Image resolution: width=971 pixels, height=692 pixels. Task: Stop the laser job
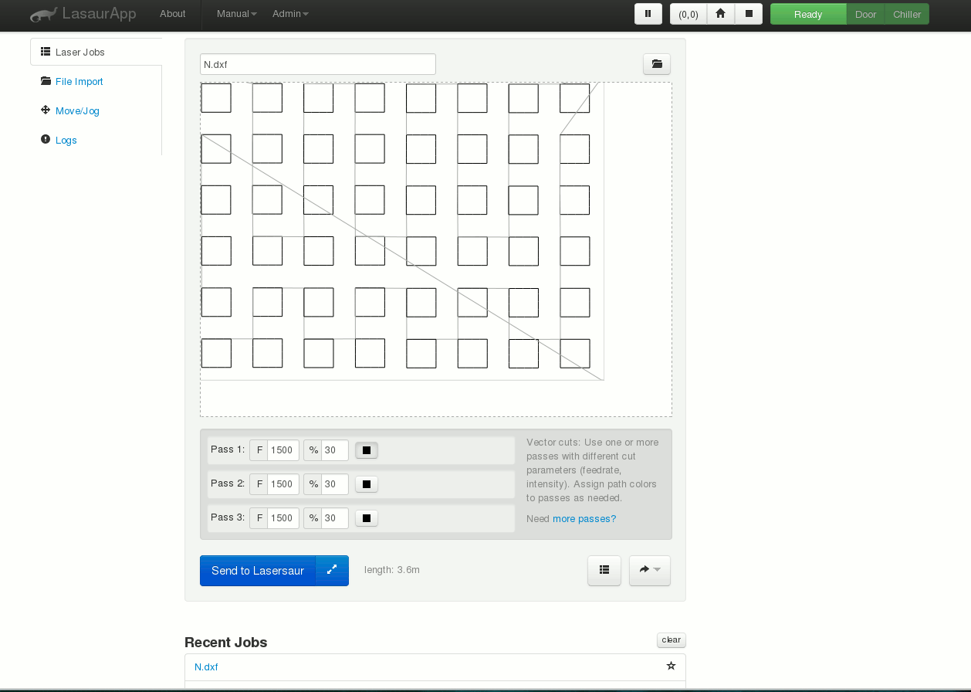(749, 14)
